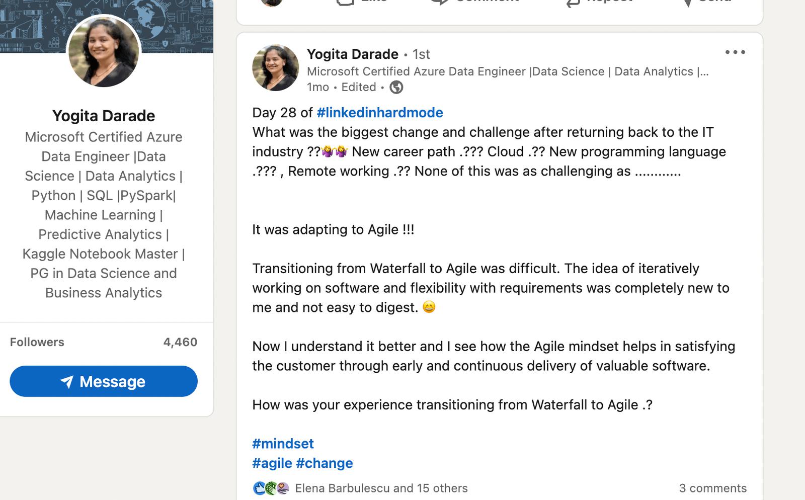View Elena Barbulescu and 15 others reactions

point(381,488)
